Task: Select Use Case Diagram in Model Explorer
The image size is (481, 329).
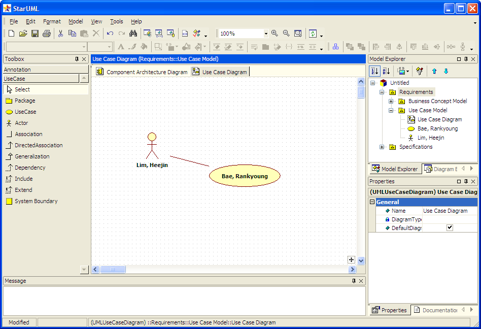Action: coord(439,119)
